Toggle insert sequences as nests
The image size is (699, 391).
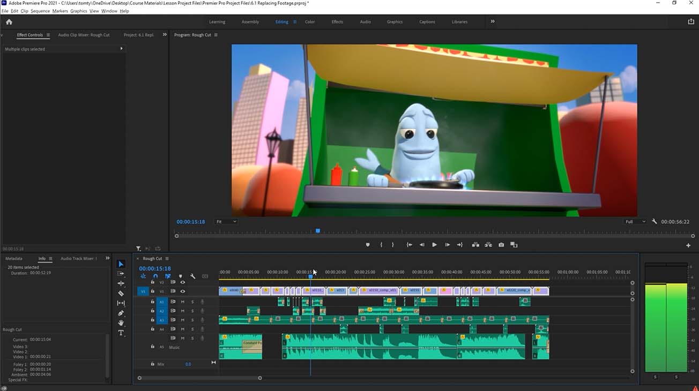pos(143,276)
